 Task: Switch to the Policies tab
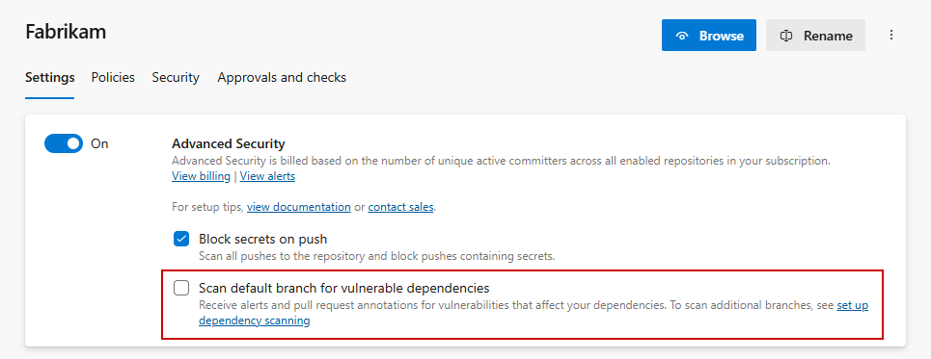click(113, 78)
